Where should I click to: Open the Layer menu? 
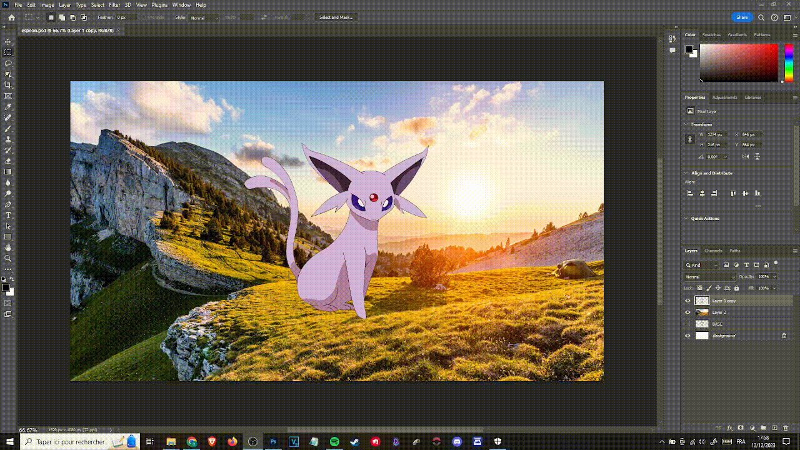pyautogui.click(x=65, y=5)
